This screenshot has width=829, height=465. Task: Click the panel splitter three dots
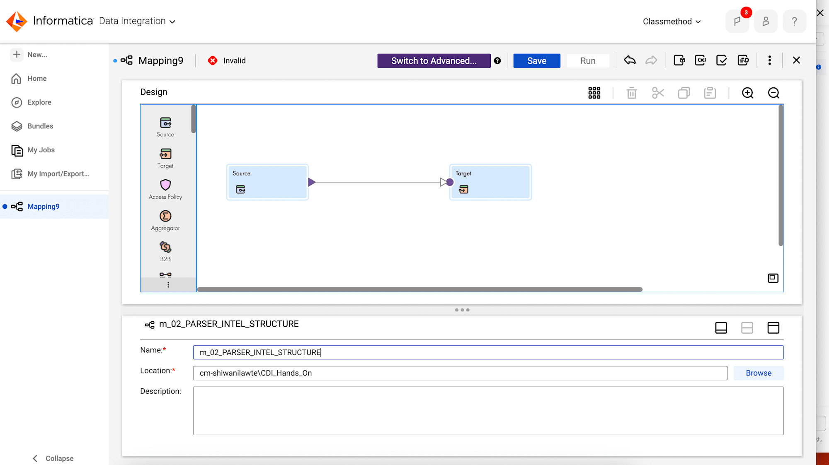coord(462,310)
